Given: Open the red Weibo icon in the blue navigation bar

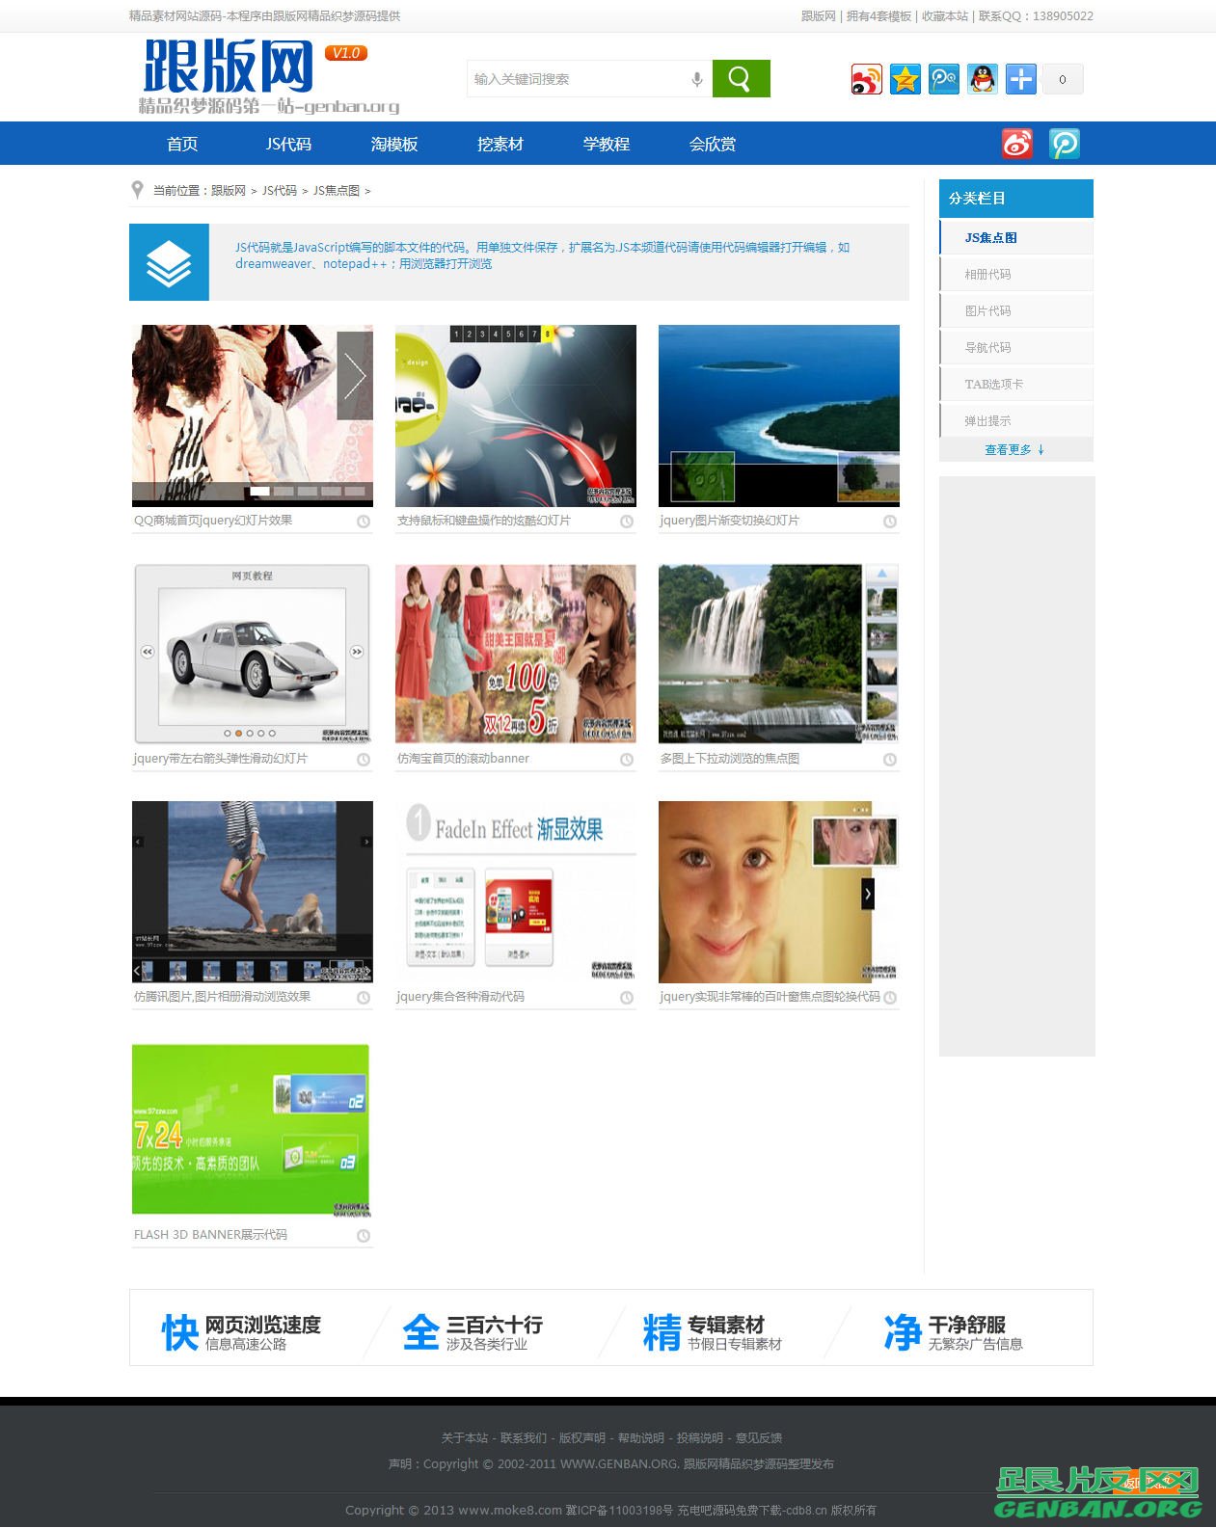Looking at the screenshot, I should [x=1016, y=144].
